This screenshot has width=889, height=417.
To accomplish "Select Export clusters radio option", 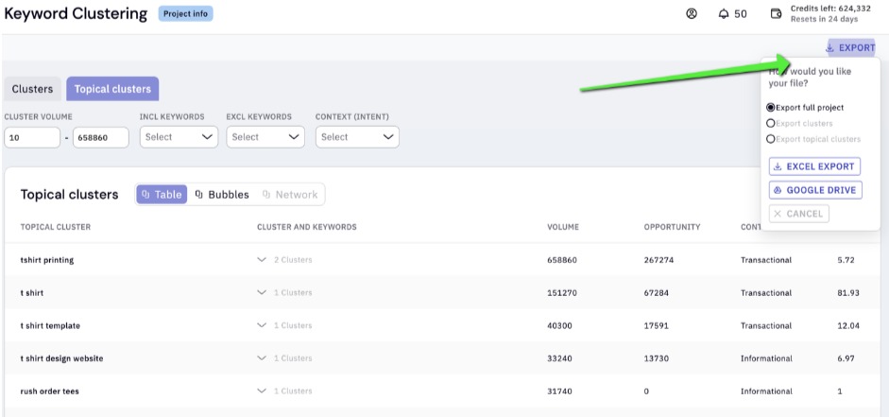I will 771,123.
